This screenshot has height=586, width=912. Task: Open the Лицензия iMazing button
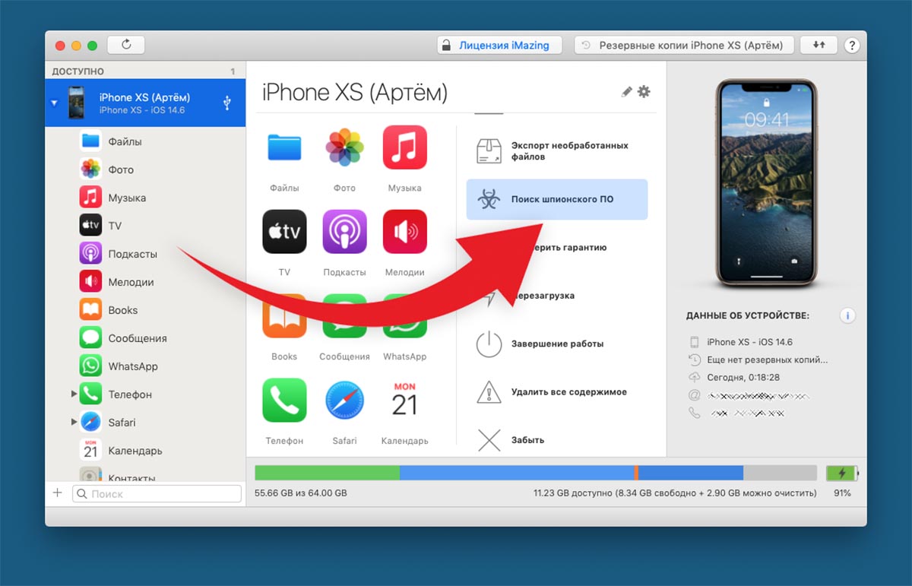point(499,45)
